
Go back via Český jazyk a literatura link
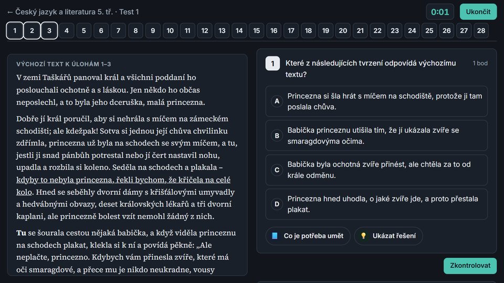pos(72,12)
